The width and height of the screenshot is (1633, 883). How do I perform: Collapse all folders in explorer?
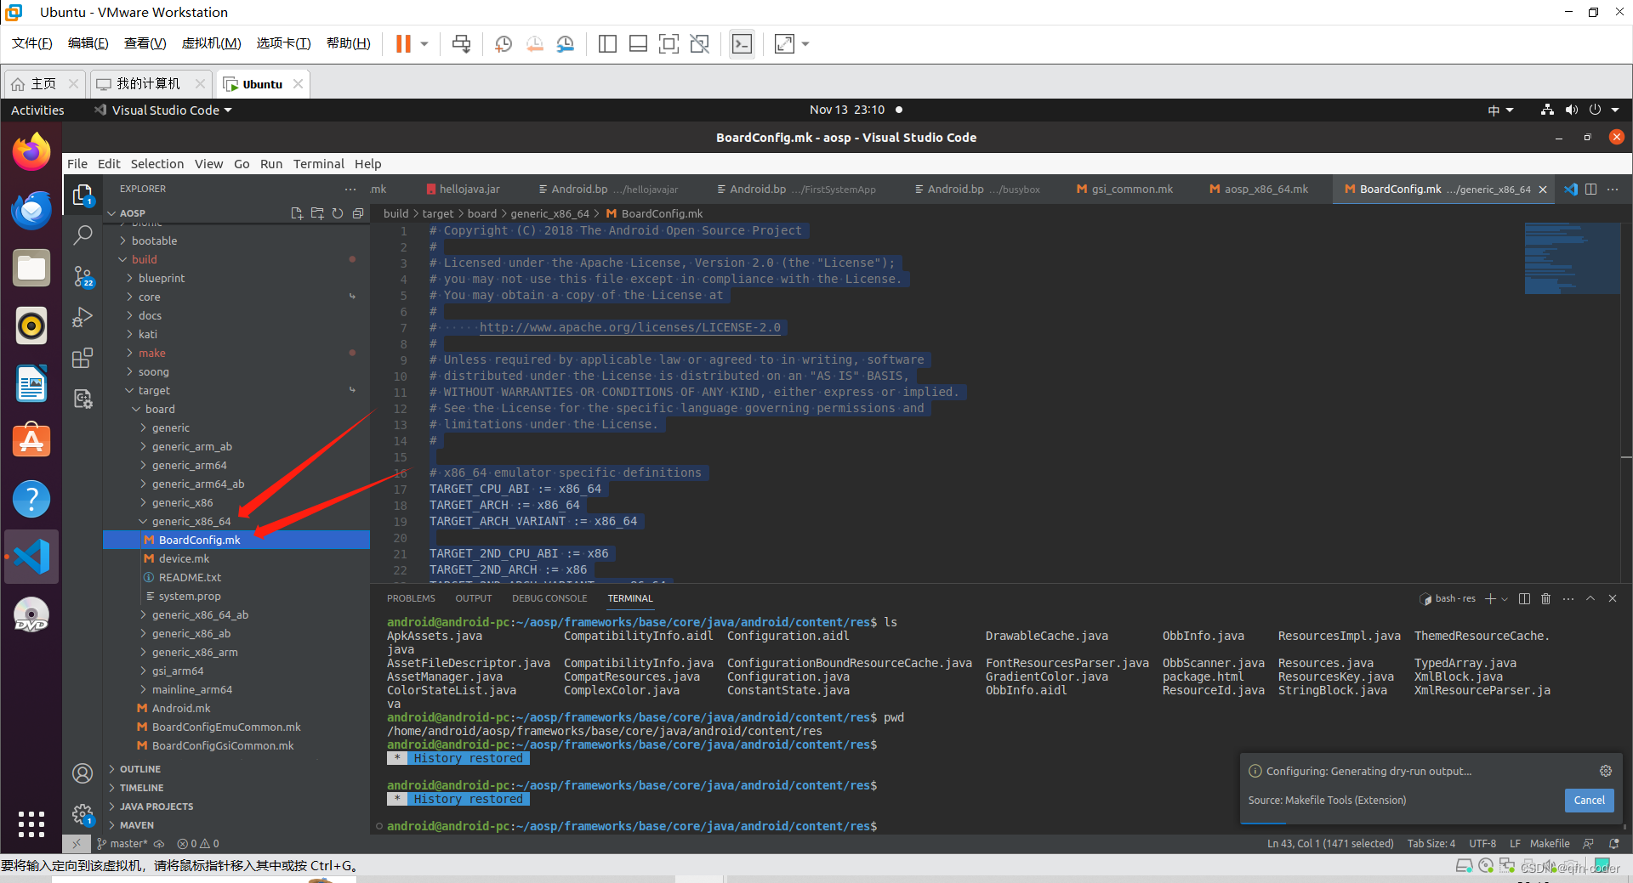coord(358,213)
